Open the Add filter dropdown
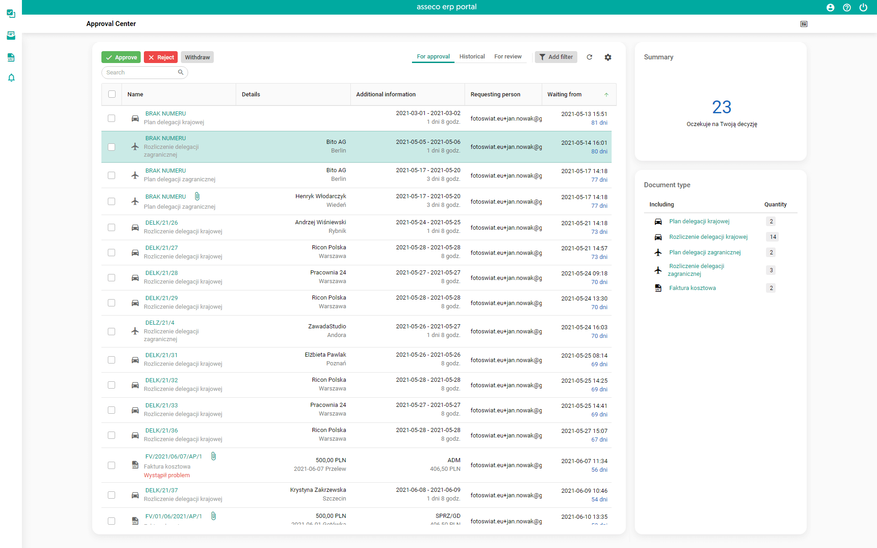The image size is (877, 548). (556, 57)
